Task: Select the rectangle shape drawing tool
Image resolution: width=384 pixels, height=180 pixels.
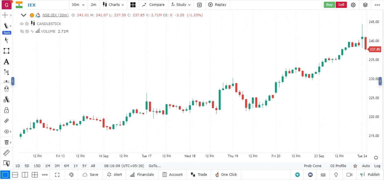Action: pyautogui.click(x=6, y=51)
